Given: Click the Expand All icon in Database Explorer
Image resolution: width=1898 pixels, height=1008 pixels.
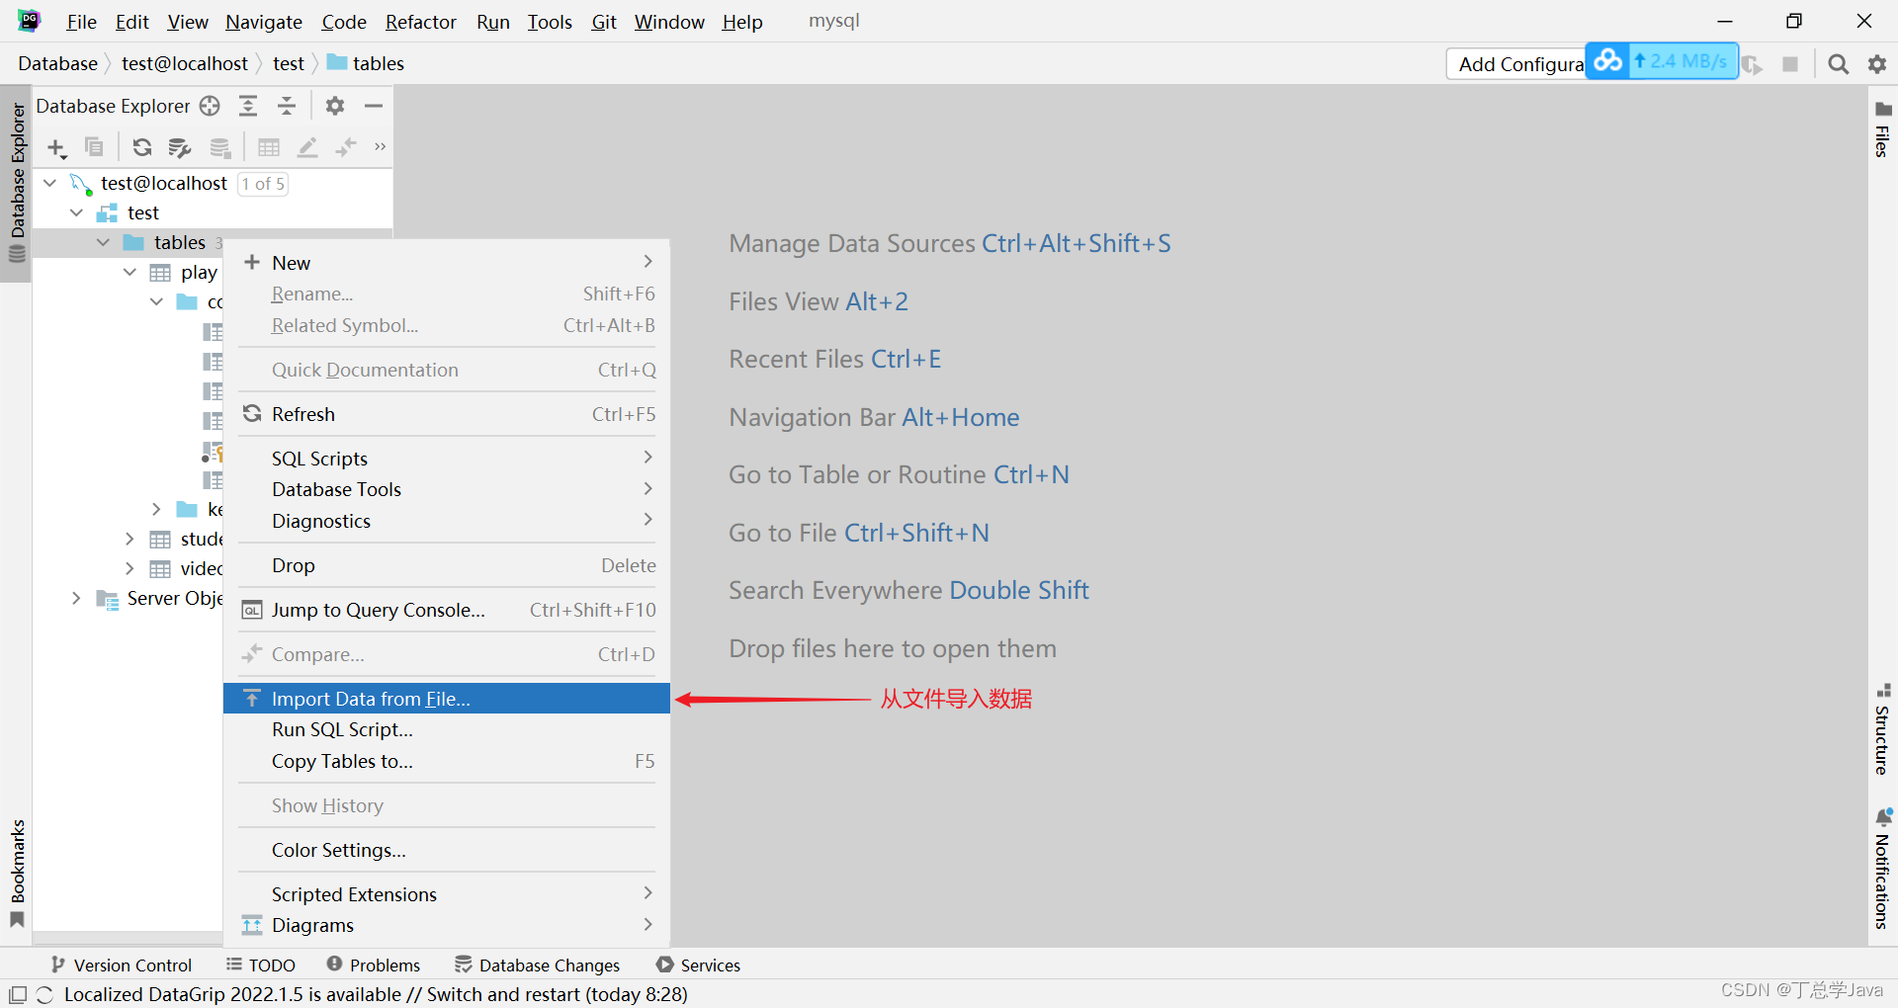Looking at the screenshot, I should [x=248, y=106].
